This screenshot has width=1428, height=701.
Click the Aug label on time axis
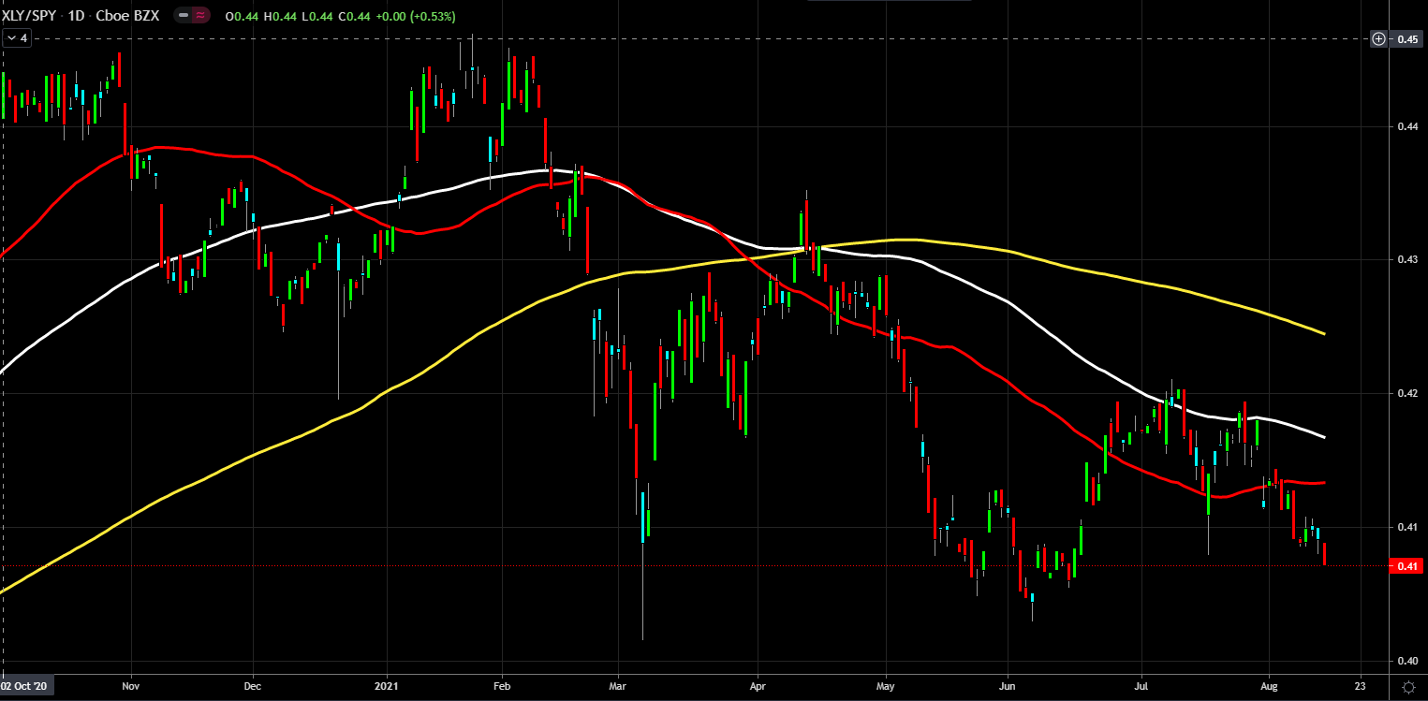coord(1269,685)
